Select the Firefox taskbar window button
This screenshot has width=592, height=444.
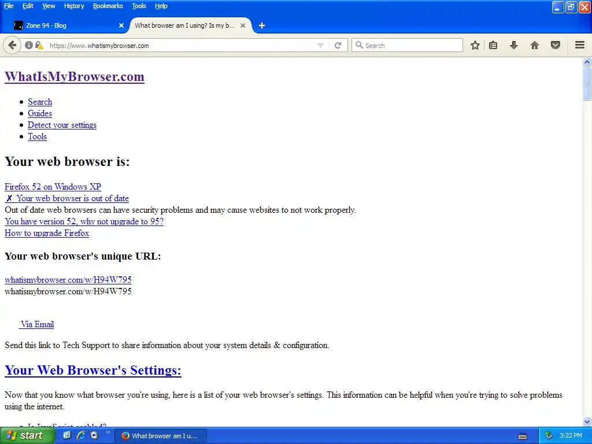[x=161, y=436]
